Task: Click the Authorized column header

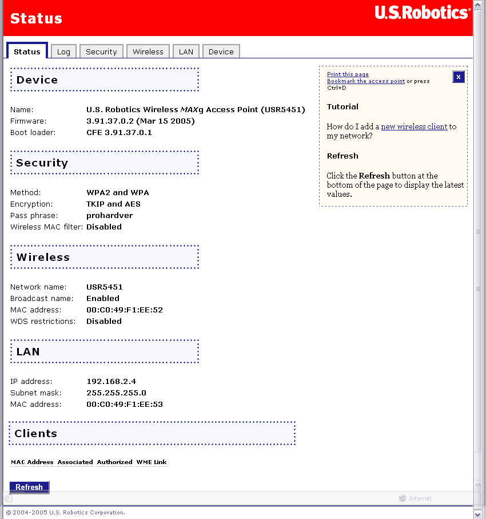Action: pos(114,462)
